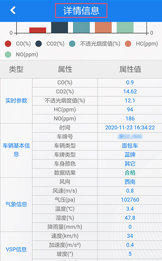Open the 车辆基本信息 category link
The image size is (162, 261).
(x=16, y=150)
